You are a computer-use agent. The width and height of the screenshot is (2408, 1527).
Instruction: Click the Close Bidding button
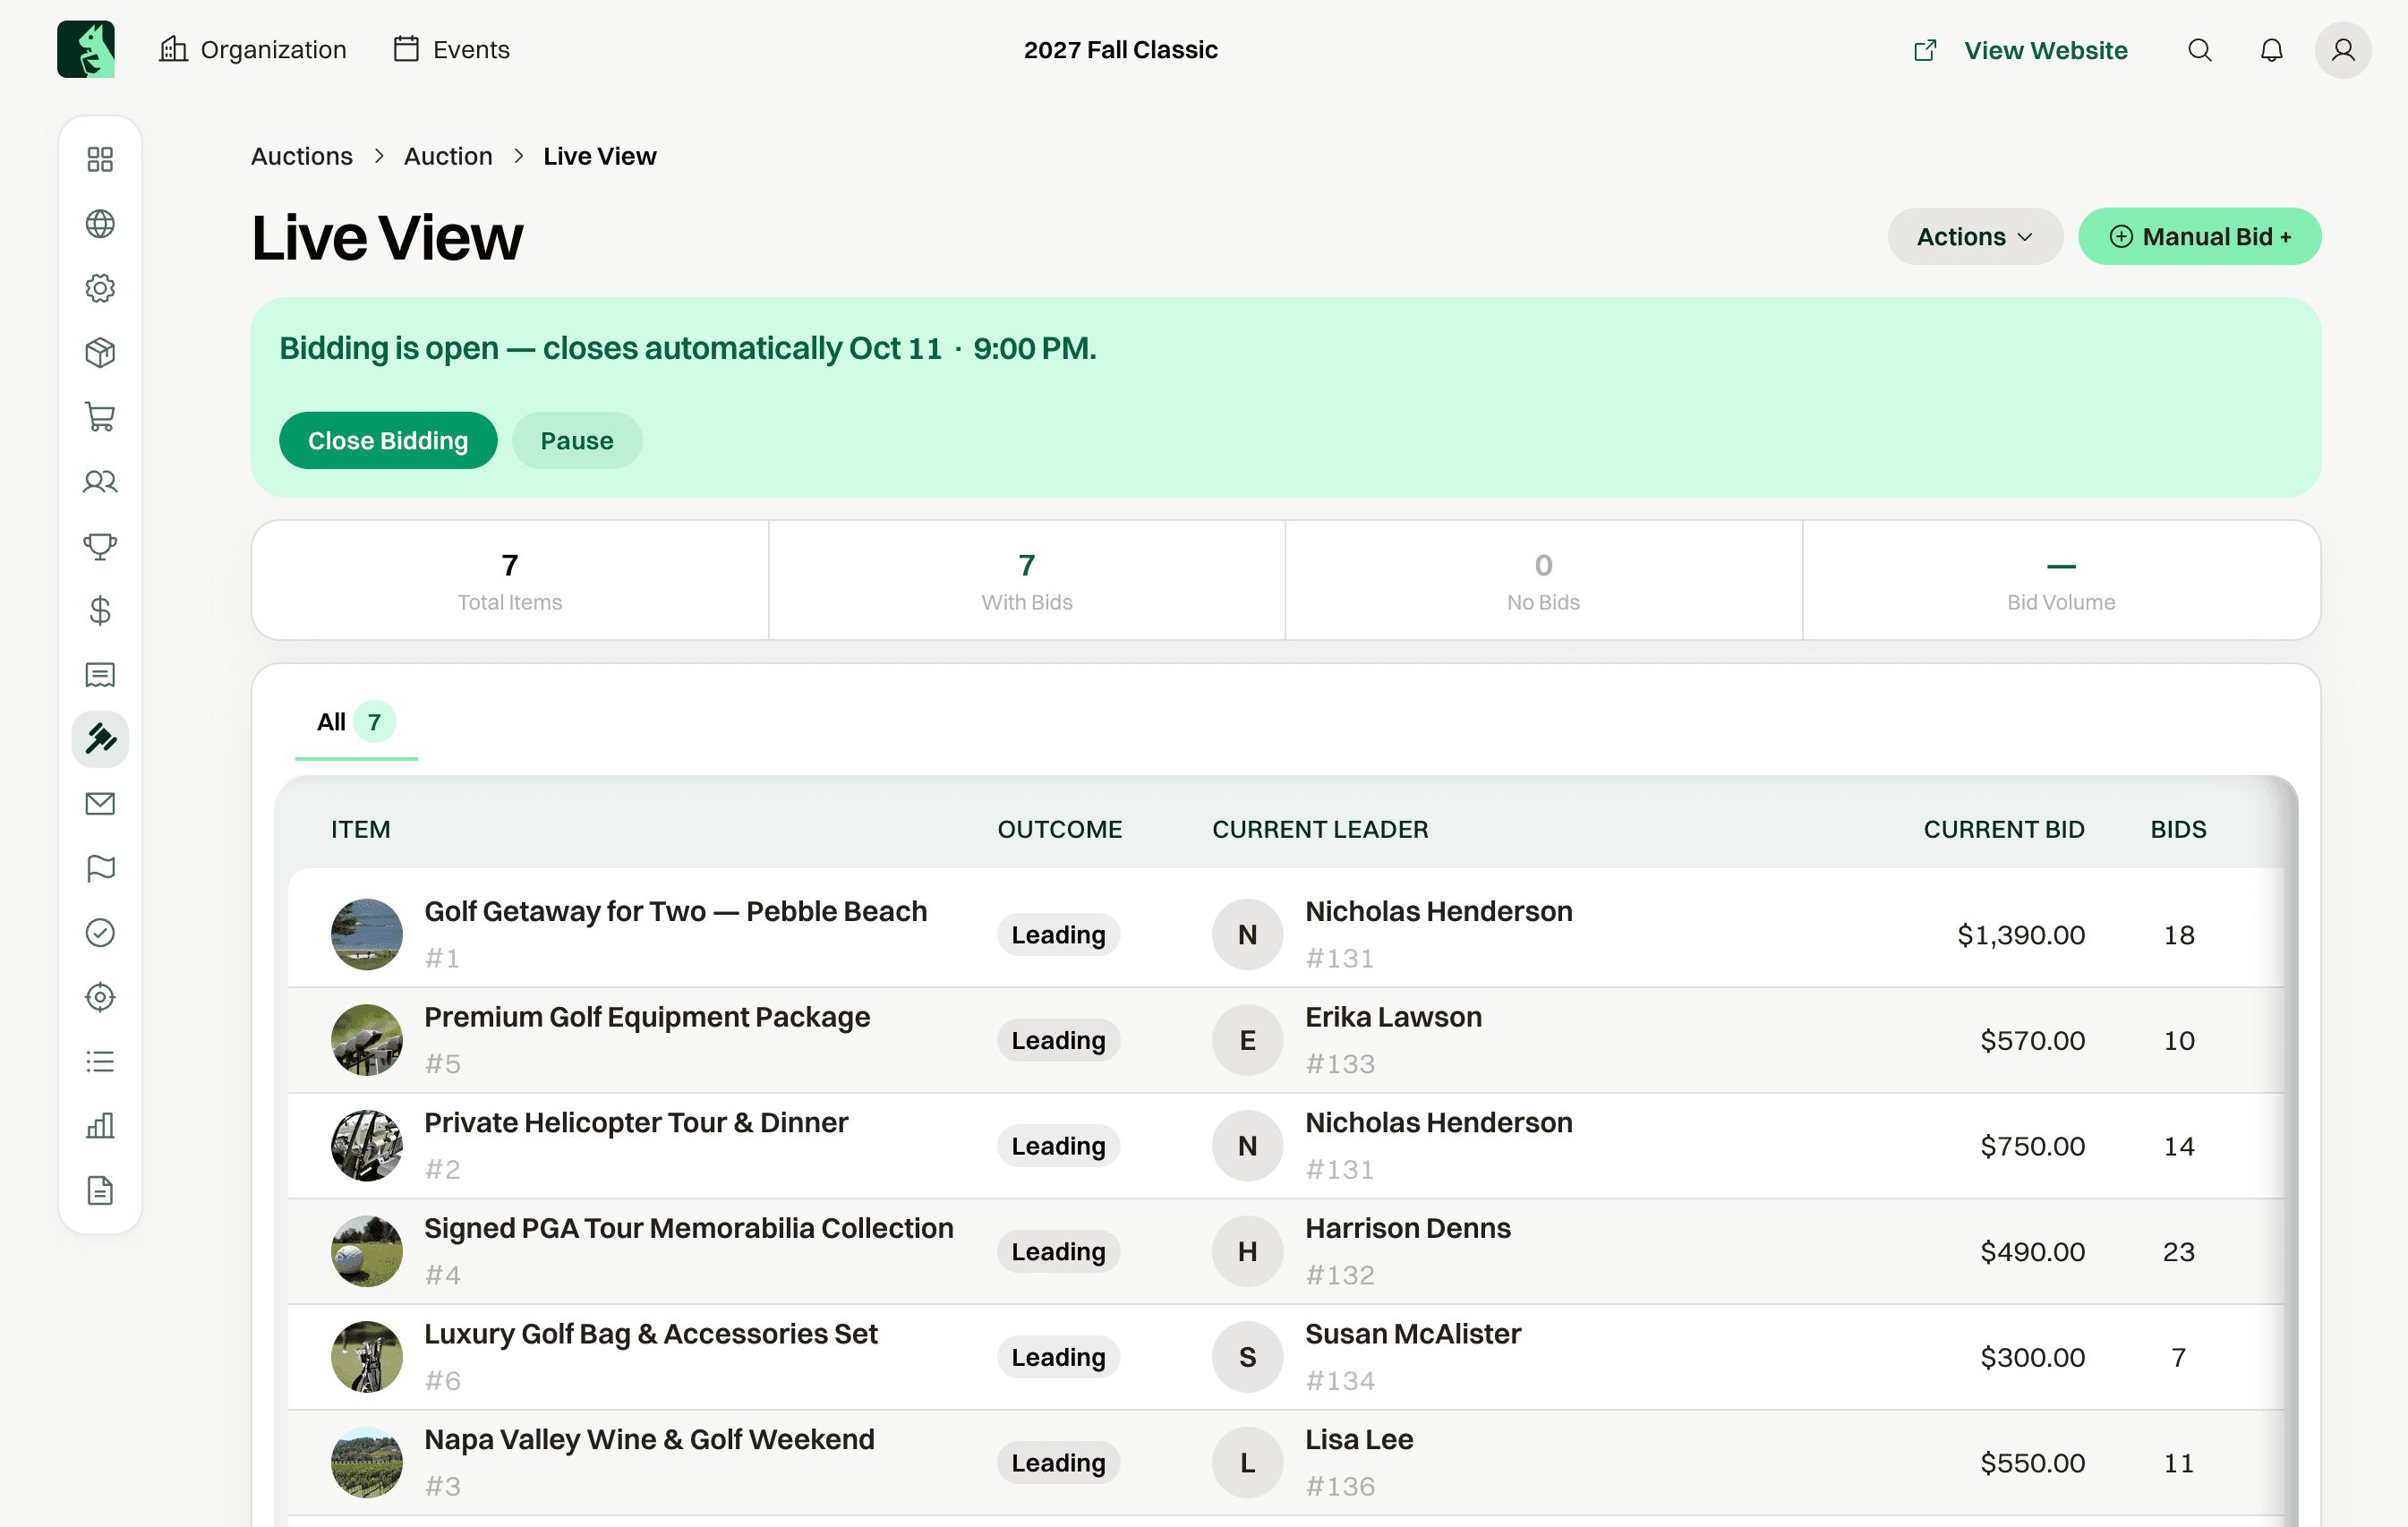pyautogui.click(x=388, y=441)
